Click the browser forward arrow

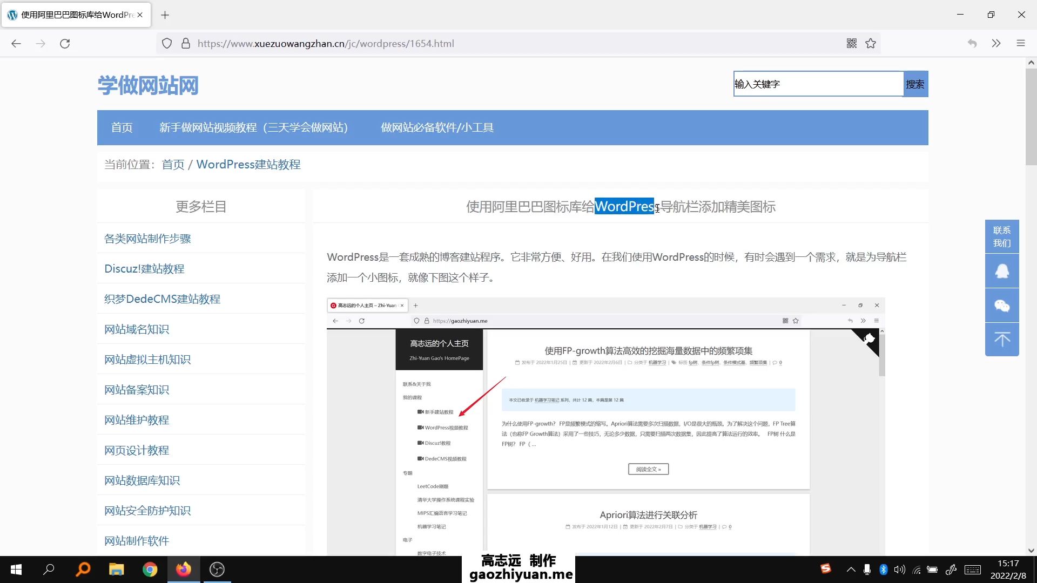41,44
